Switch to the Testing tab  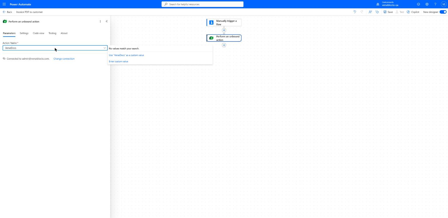click(x=52, y=33)
